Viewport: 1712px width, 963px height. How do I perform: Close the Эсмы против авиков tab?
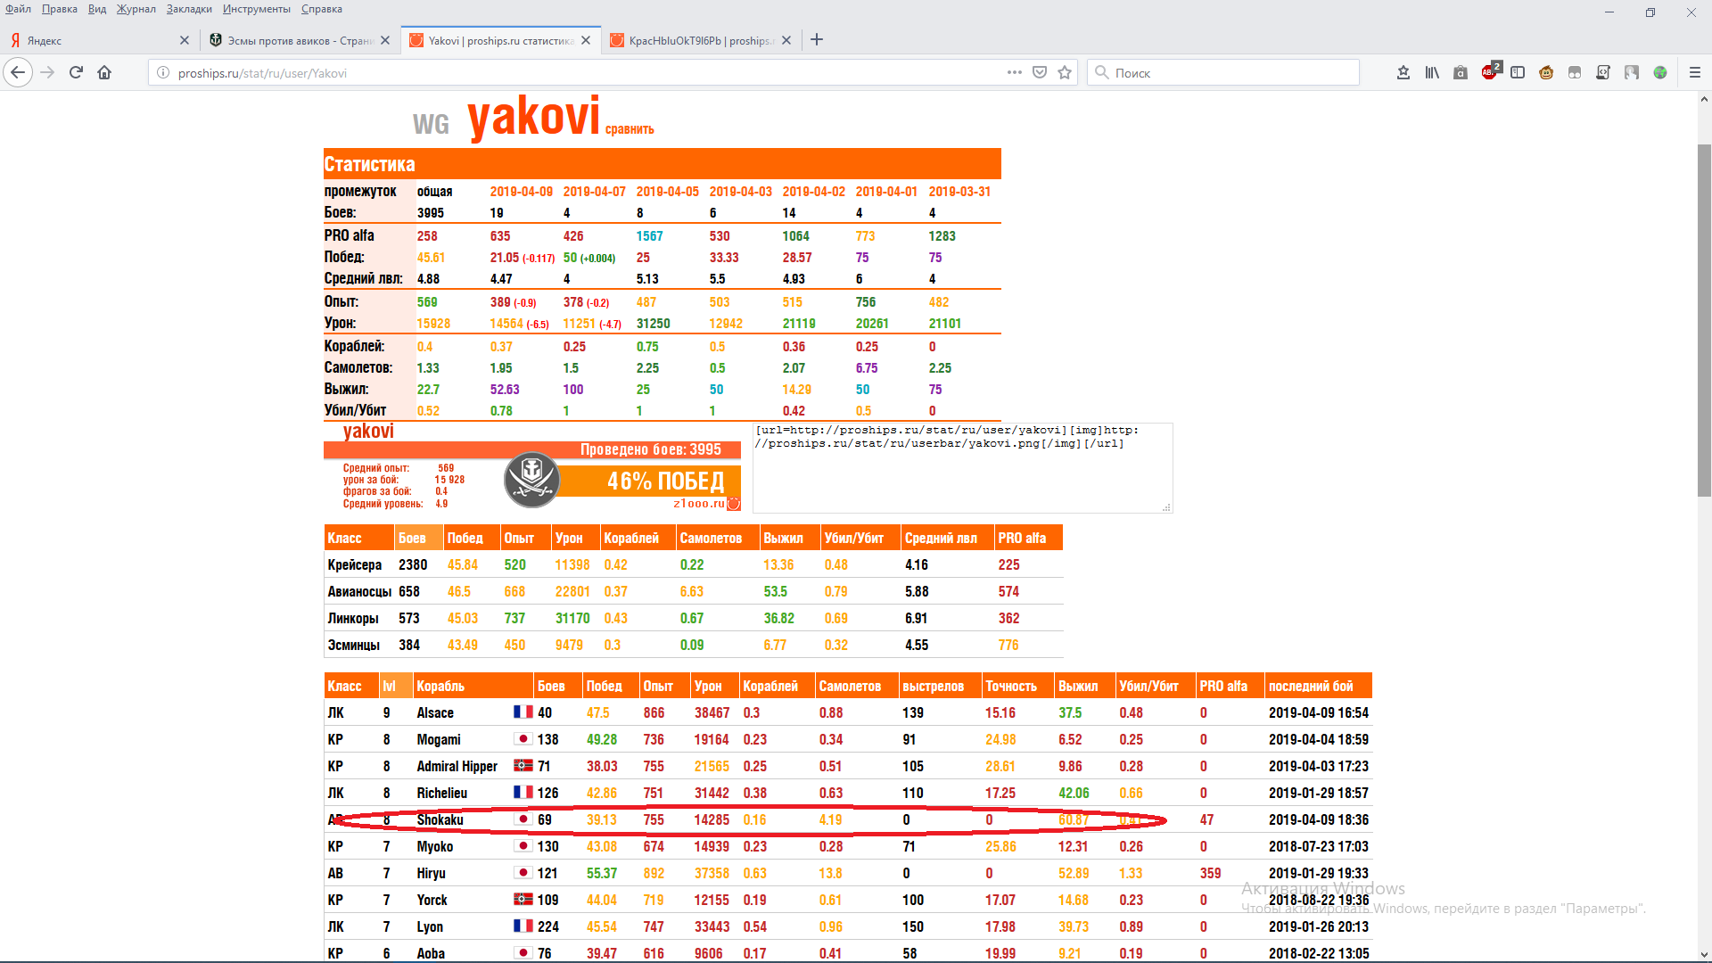click(385, 40)
